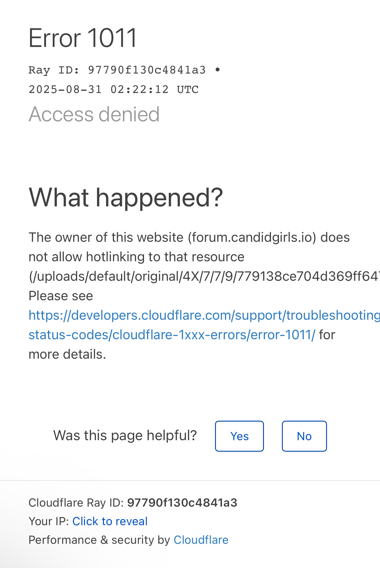The image size is (380, 568).
Task: Click the Error 1011 heading
Action: pos(83,38)
